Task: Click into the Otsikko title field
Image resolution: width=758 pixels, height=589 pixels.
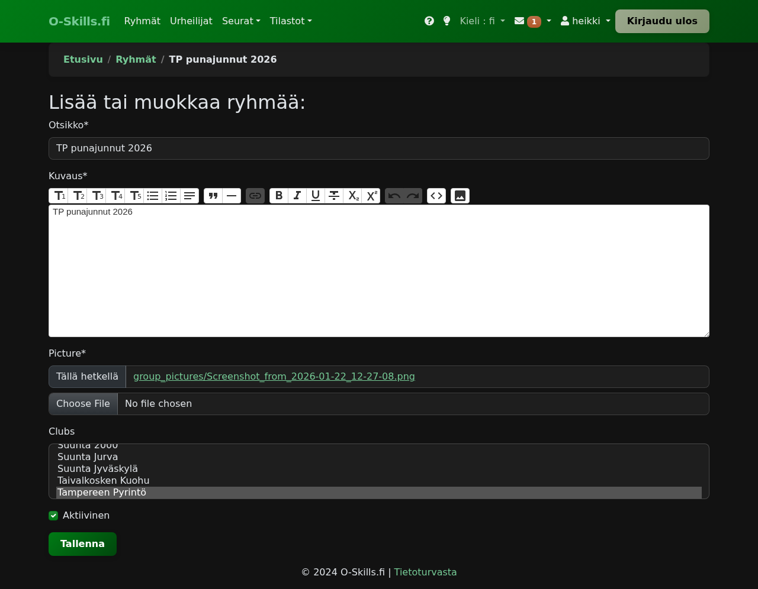Action: [x=379, y=148]
